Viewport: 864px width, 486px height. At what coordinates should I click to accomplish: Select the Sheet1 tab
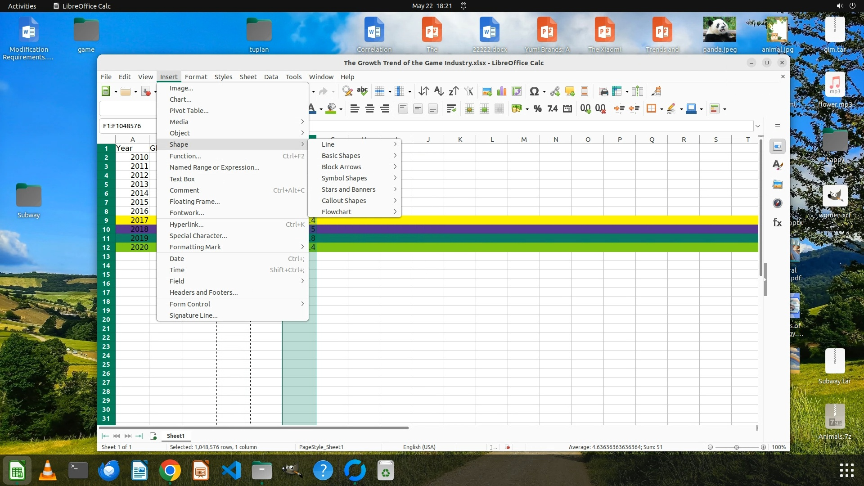click(x=175, y=436)
